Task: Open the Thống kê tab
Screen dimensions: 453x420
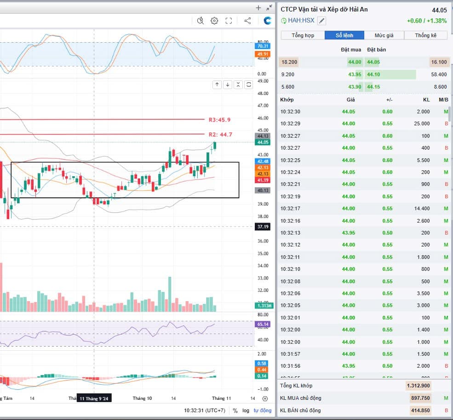Action: [425, 35]
